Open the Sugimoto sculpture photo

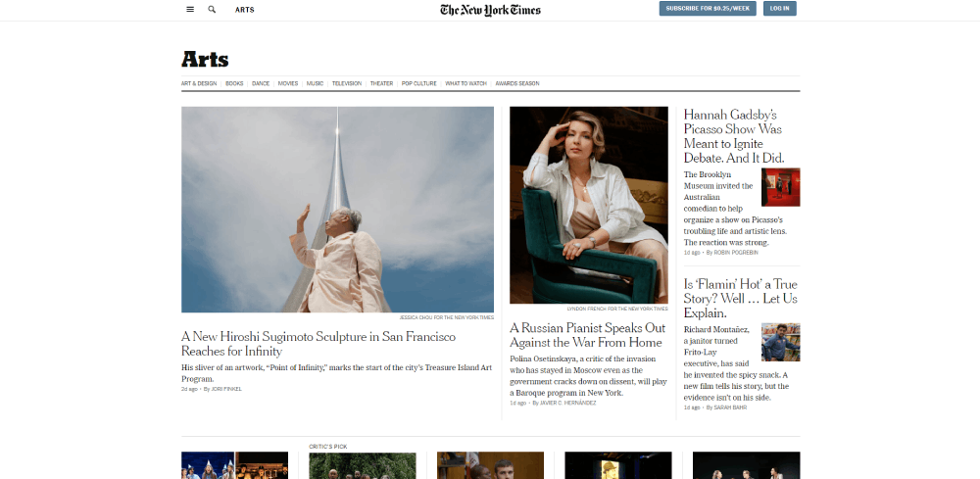(x=337, y=210)
